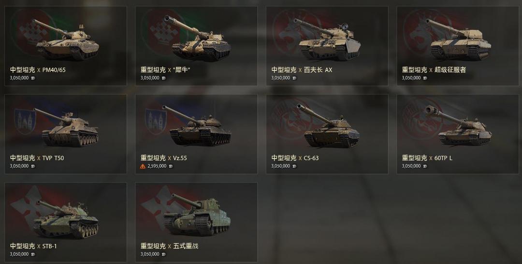Click the 重型坦克 X Vz.55 title text
The width and height of the screenshot is (522, 264).
click(x=164, y=158)
